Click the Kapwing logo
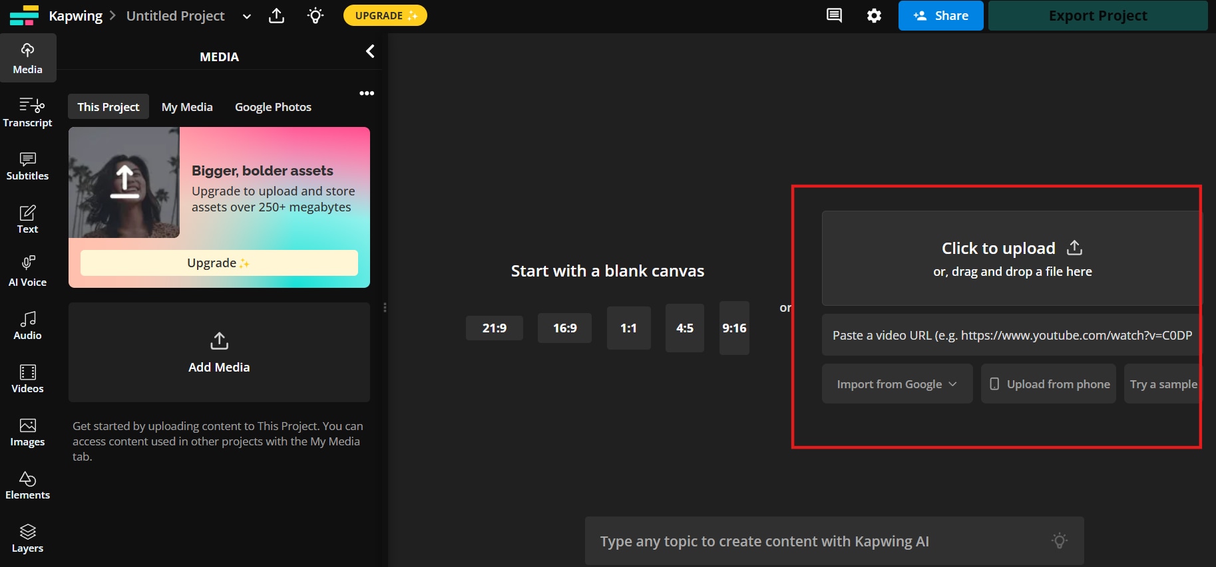 (24, 15)
